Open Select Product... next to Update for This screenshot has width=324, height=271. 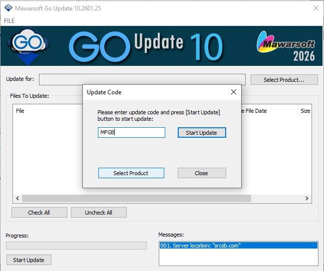pyautogui.click(x=284, y=80)
